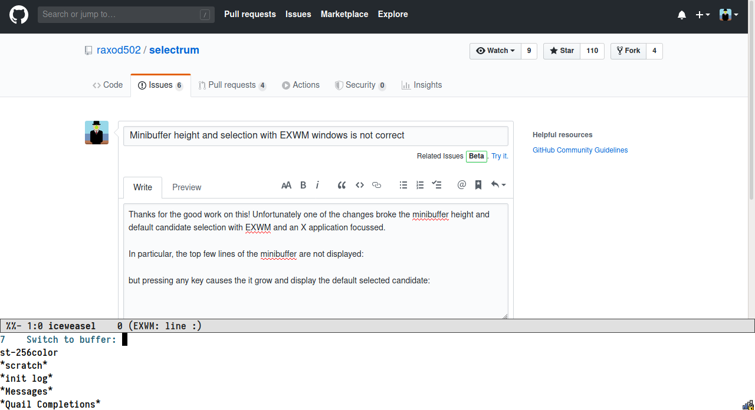Image resolution: width=755 pixels, height=410 pixels.
Task: Select the *scratch* buffer candidate
Action: [x=24, y=365]
